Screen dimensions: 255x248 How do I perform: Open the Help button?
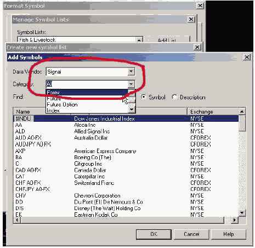click(x=229, y=234)
